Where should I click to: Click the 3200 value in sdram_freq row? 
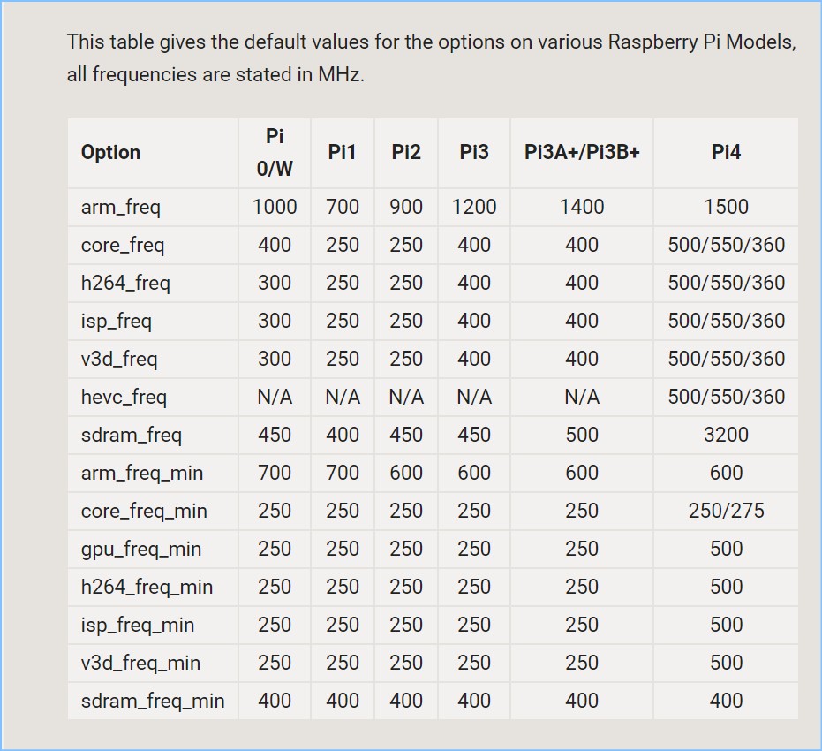(726, 435)
